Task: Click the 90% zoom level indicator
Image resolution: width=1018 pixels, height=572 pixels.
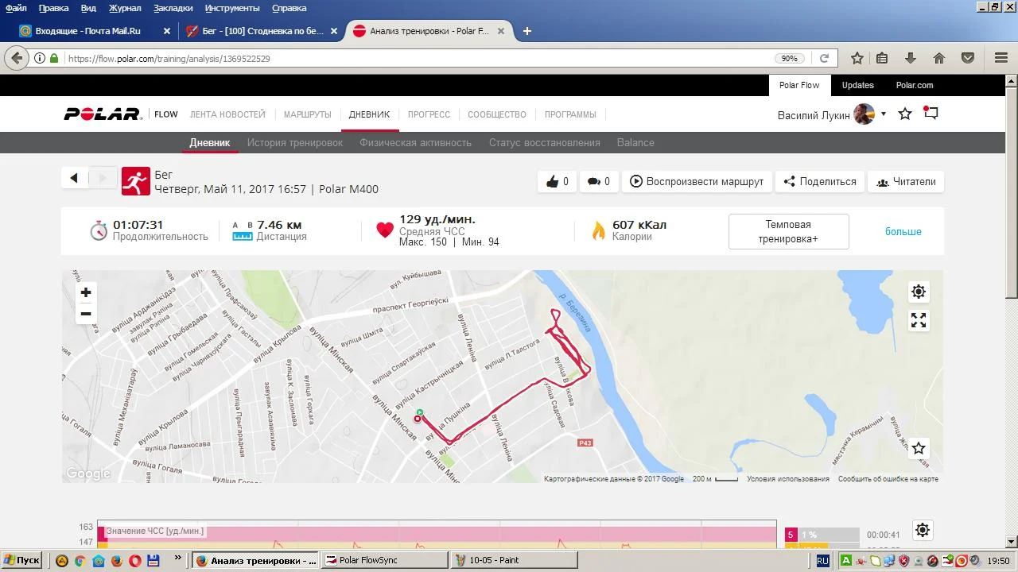Action: (790, 59)
